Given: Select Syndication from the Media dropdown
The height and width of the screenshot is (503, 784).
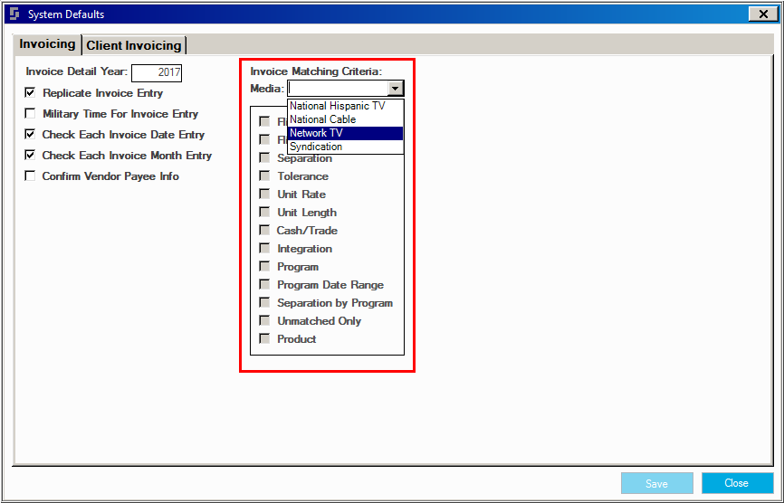Looking at the screenshot, I should click(x=316, y=147).
